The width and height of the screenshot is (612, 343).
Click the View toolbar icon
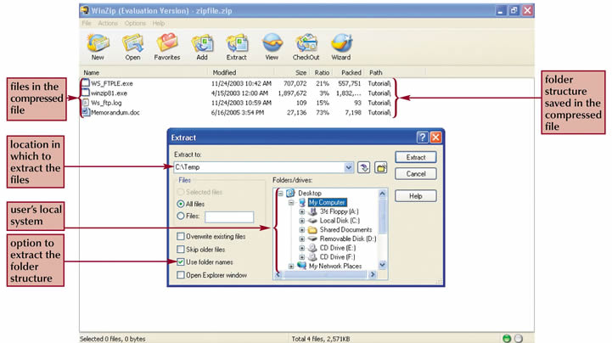point(272,43)
